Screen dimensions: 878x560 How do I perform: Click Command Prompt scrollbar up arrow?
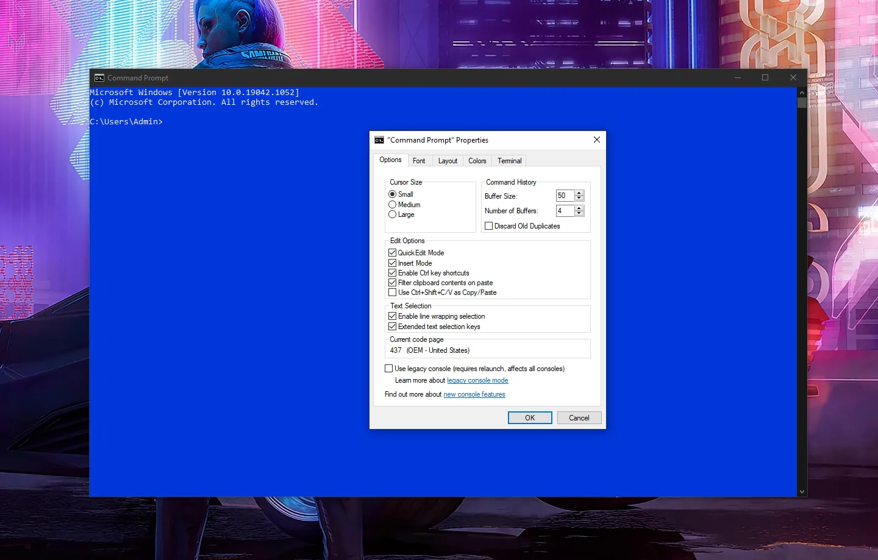click(x=802, y=93)
